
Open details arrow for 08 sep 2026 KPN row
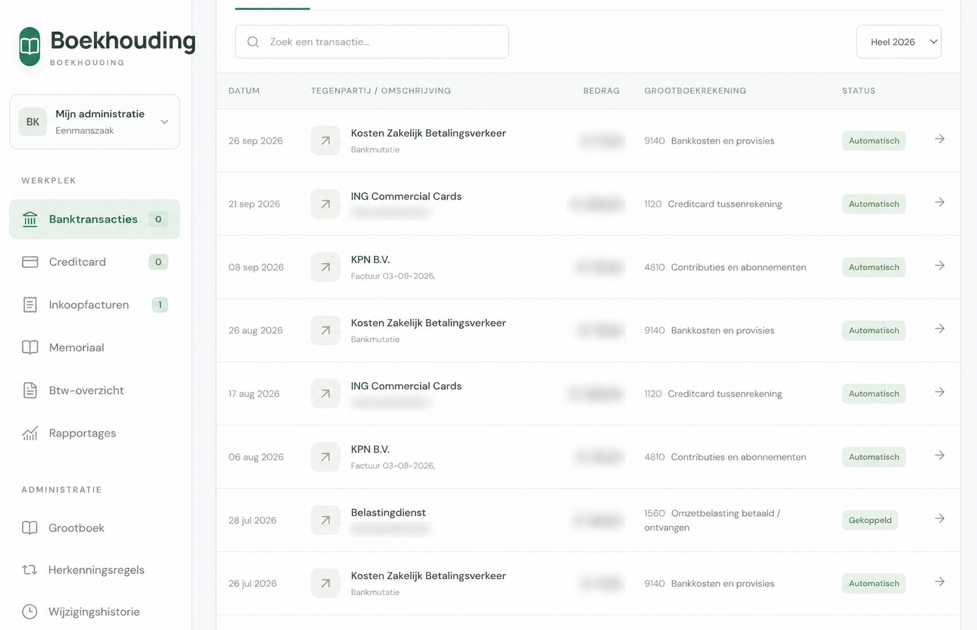coord(939,265)
